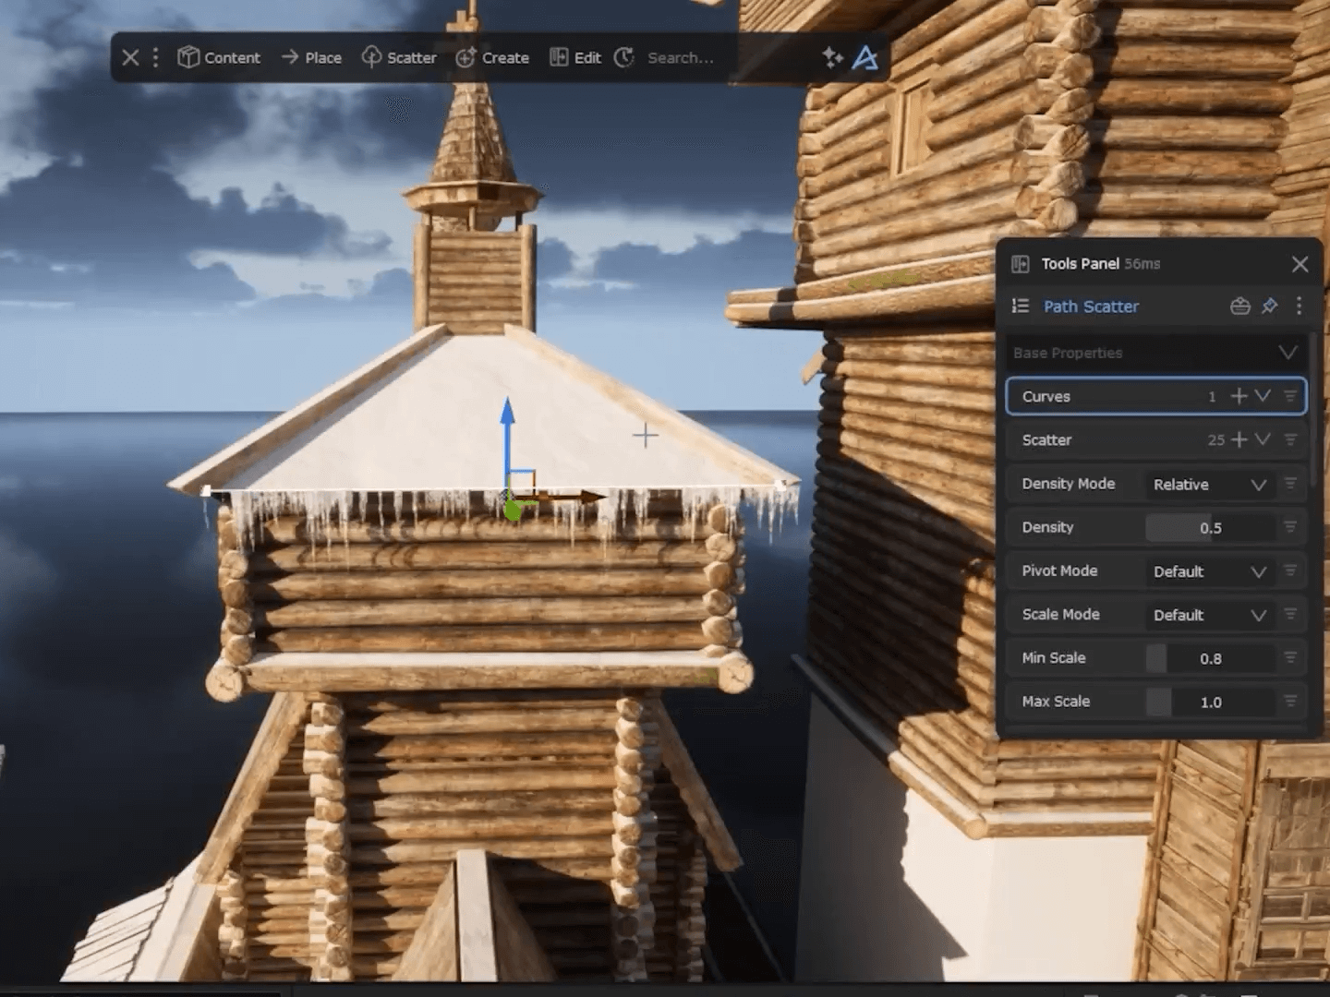Expand the Scale Mode dropdown

click(1208, 615)
